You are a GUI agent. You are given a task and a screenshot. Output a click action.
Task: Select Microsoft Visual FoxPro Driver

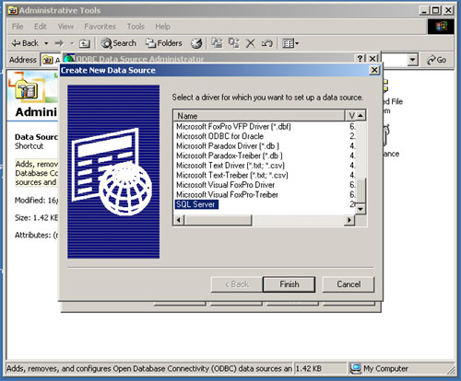(x=225, y=185)
